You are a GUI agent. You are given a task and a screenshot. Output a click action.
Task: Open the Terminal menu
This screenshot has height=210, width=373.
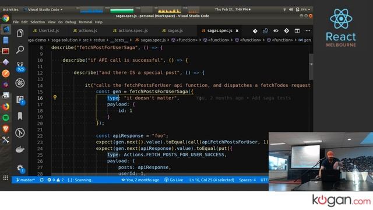[x=86, y=22]
